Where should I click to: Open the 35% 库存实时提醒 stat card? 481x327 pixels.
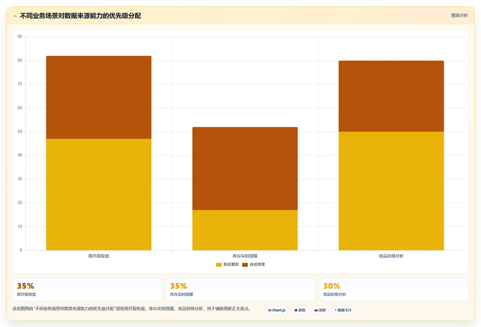[x=240, y=289]
